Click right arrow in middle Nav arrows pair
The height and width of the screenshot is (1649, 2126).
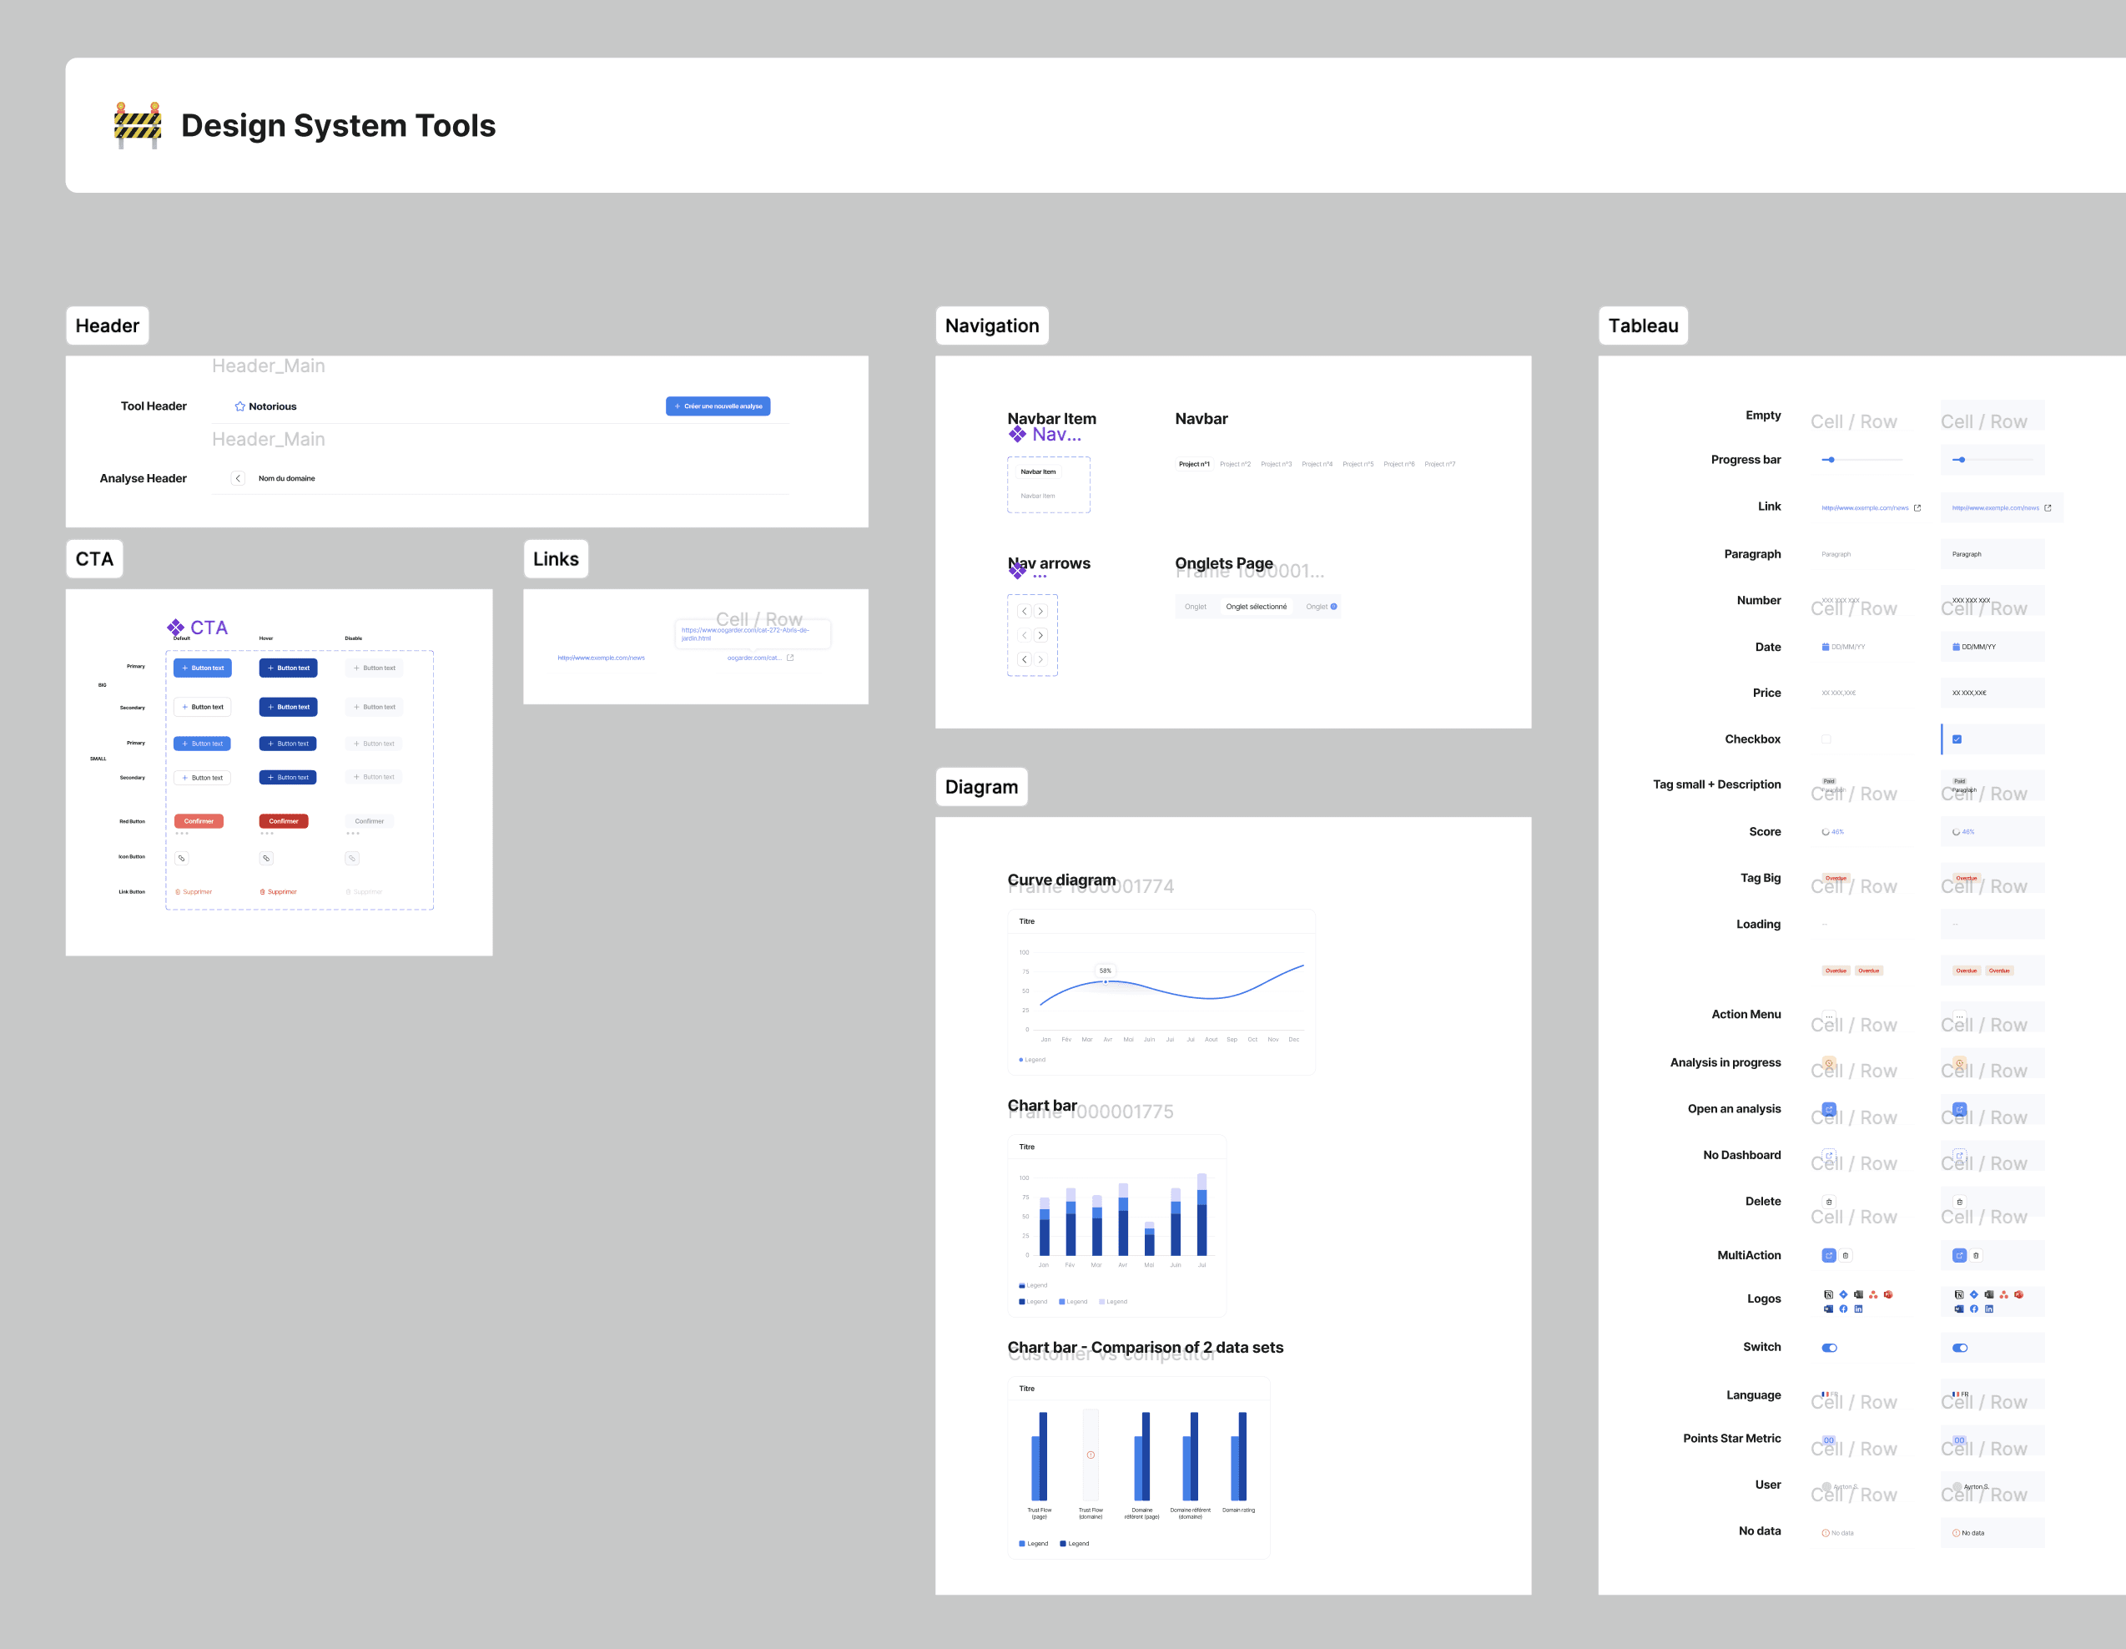coord(1040,635)
